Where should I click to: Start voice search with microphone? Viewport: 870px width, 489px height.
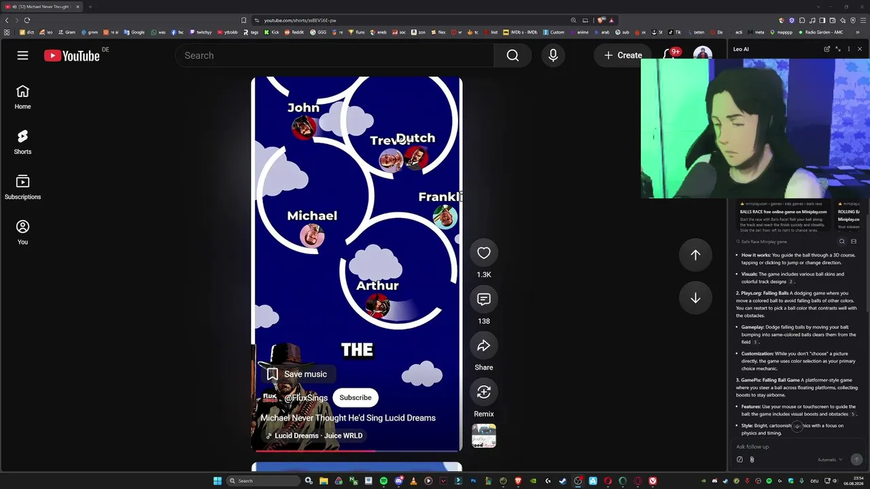click(x=553, y=56)
